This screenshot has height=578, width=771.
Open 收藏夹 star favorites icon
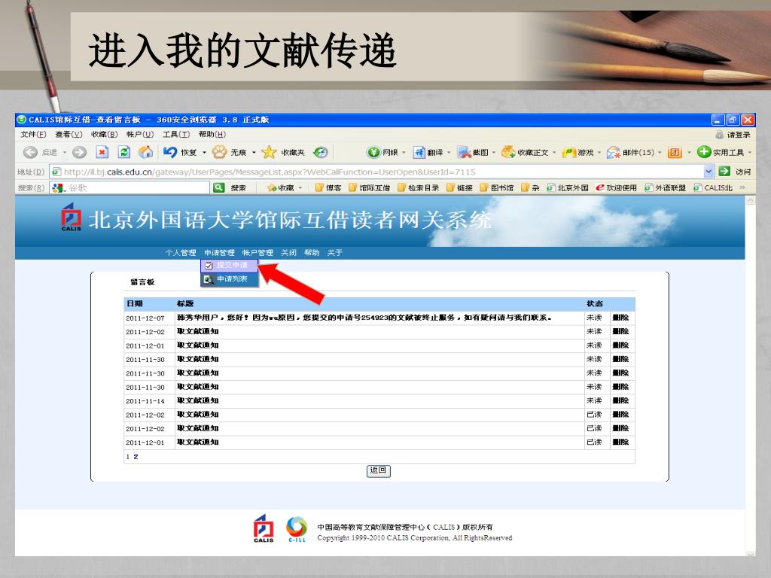click(269, 152)
